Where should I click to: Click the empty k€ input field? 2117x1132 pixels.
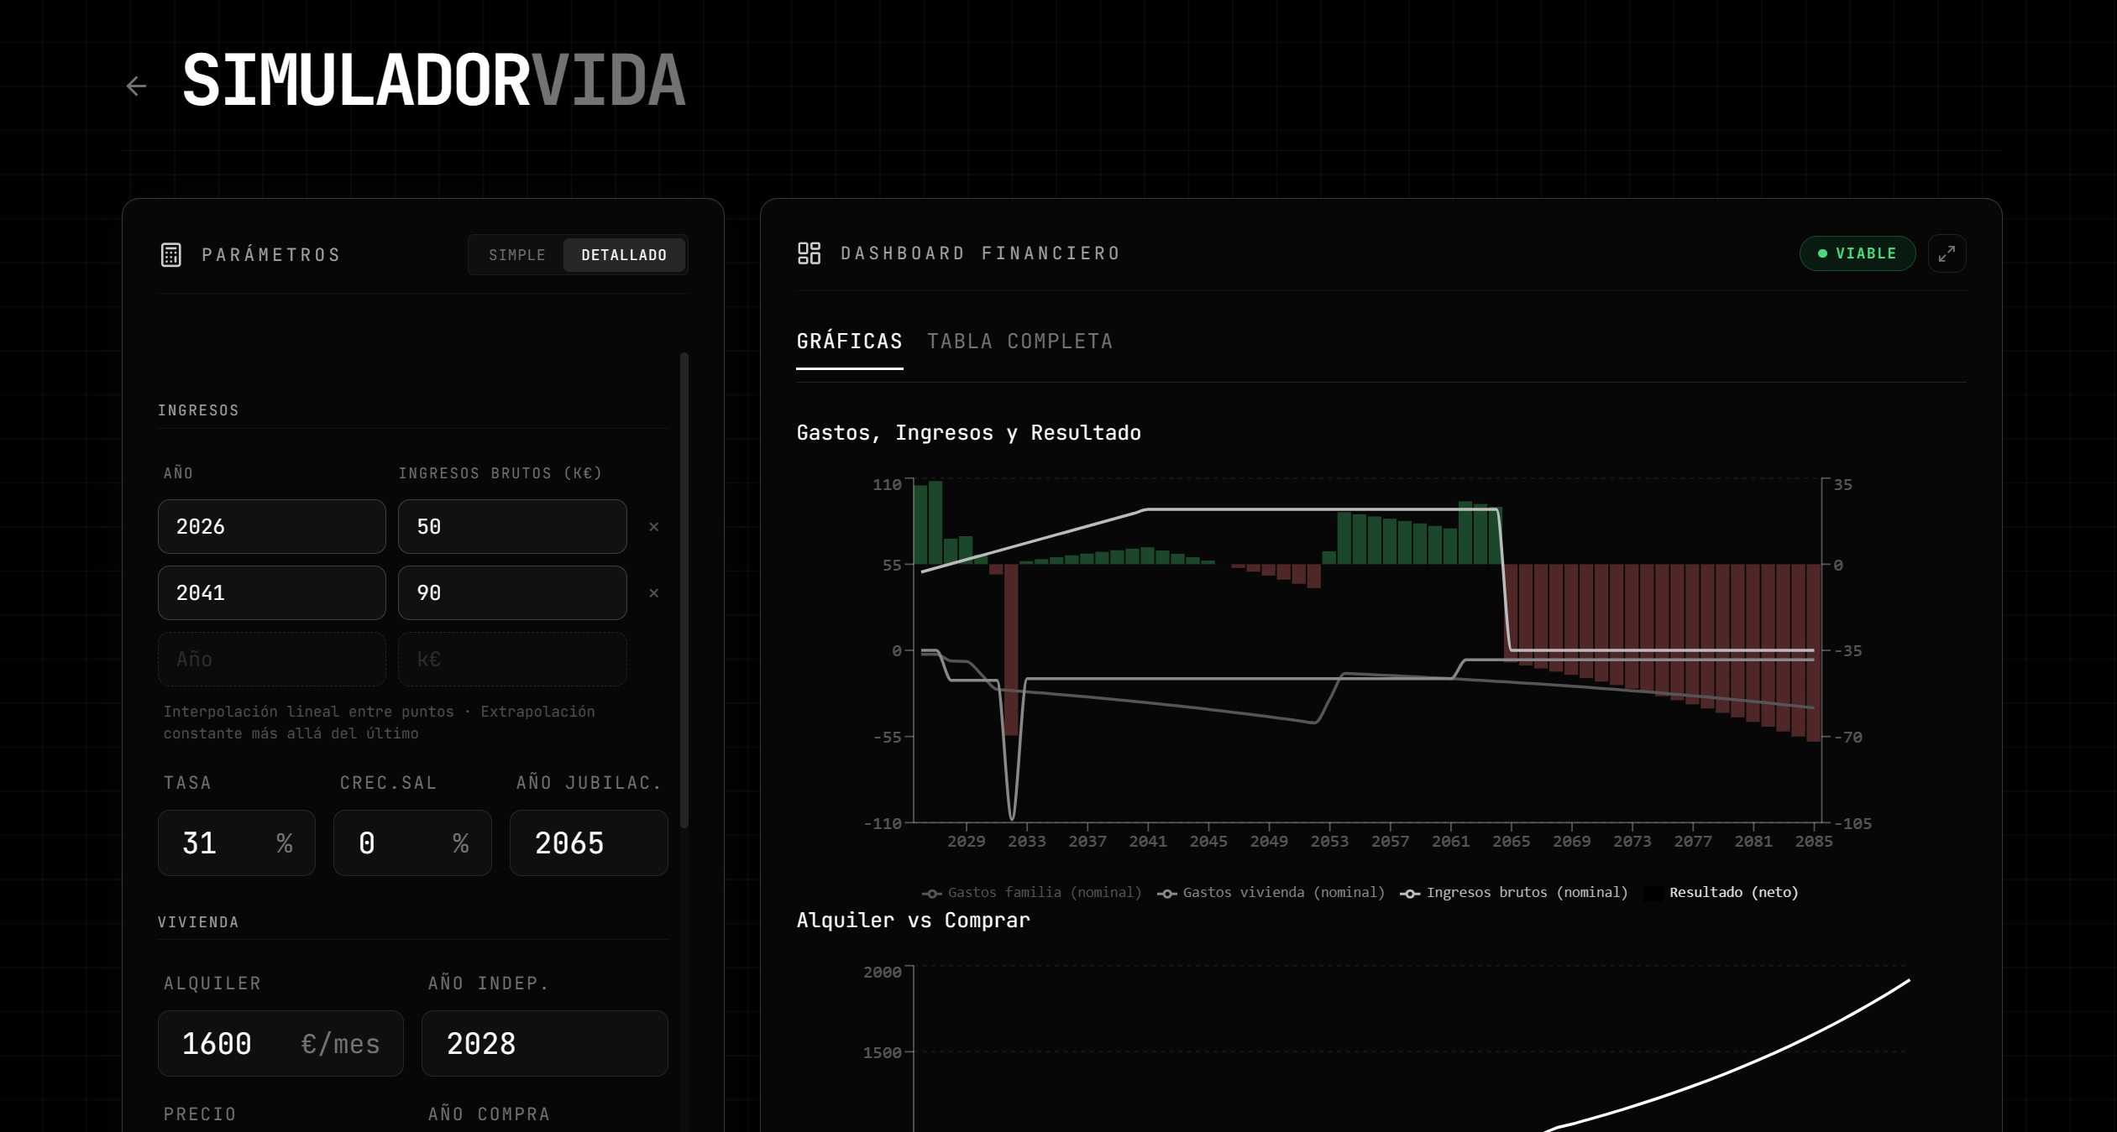512,660
